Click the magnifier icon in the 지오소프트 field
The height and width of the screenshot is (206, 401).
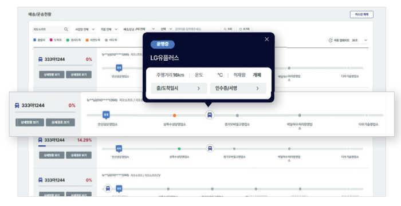pyautogui.click(x=66, y=29)
